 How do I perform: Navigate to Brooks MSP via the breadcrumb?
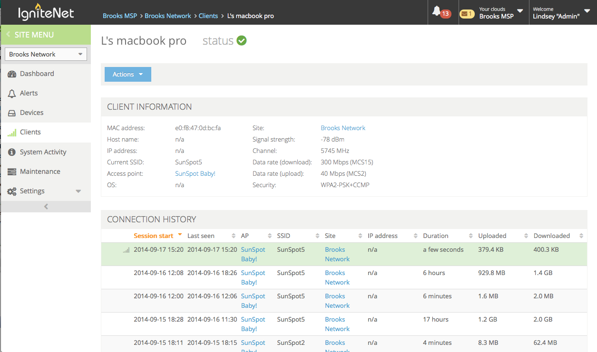pyautogui.click(x=120, y=15)
